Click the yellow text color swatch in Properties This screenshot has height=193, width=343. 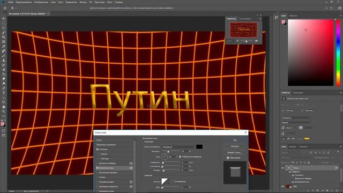307,138
